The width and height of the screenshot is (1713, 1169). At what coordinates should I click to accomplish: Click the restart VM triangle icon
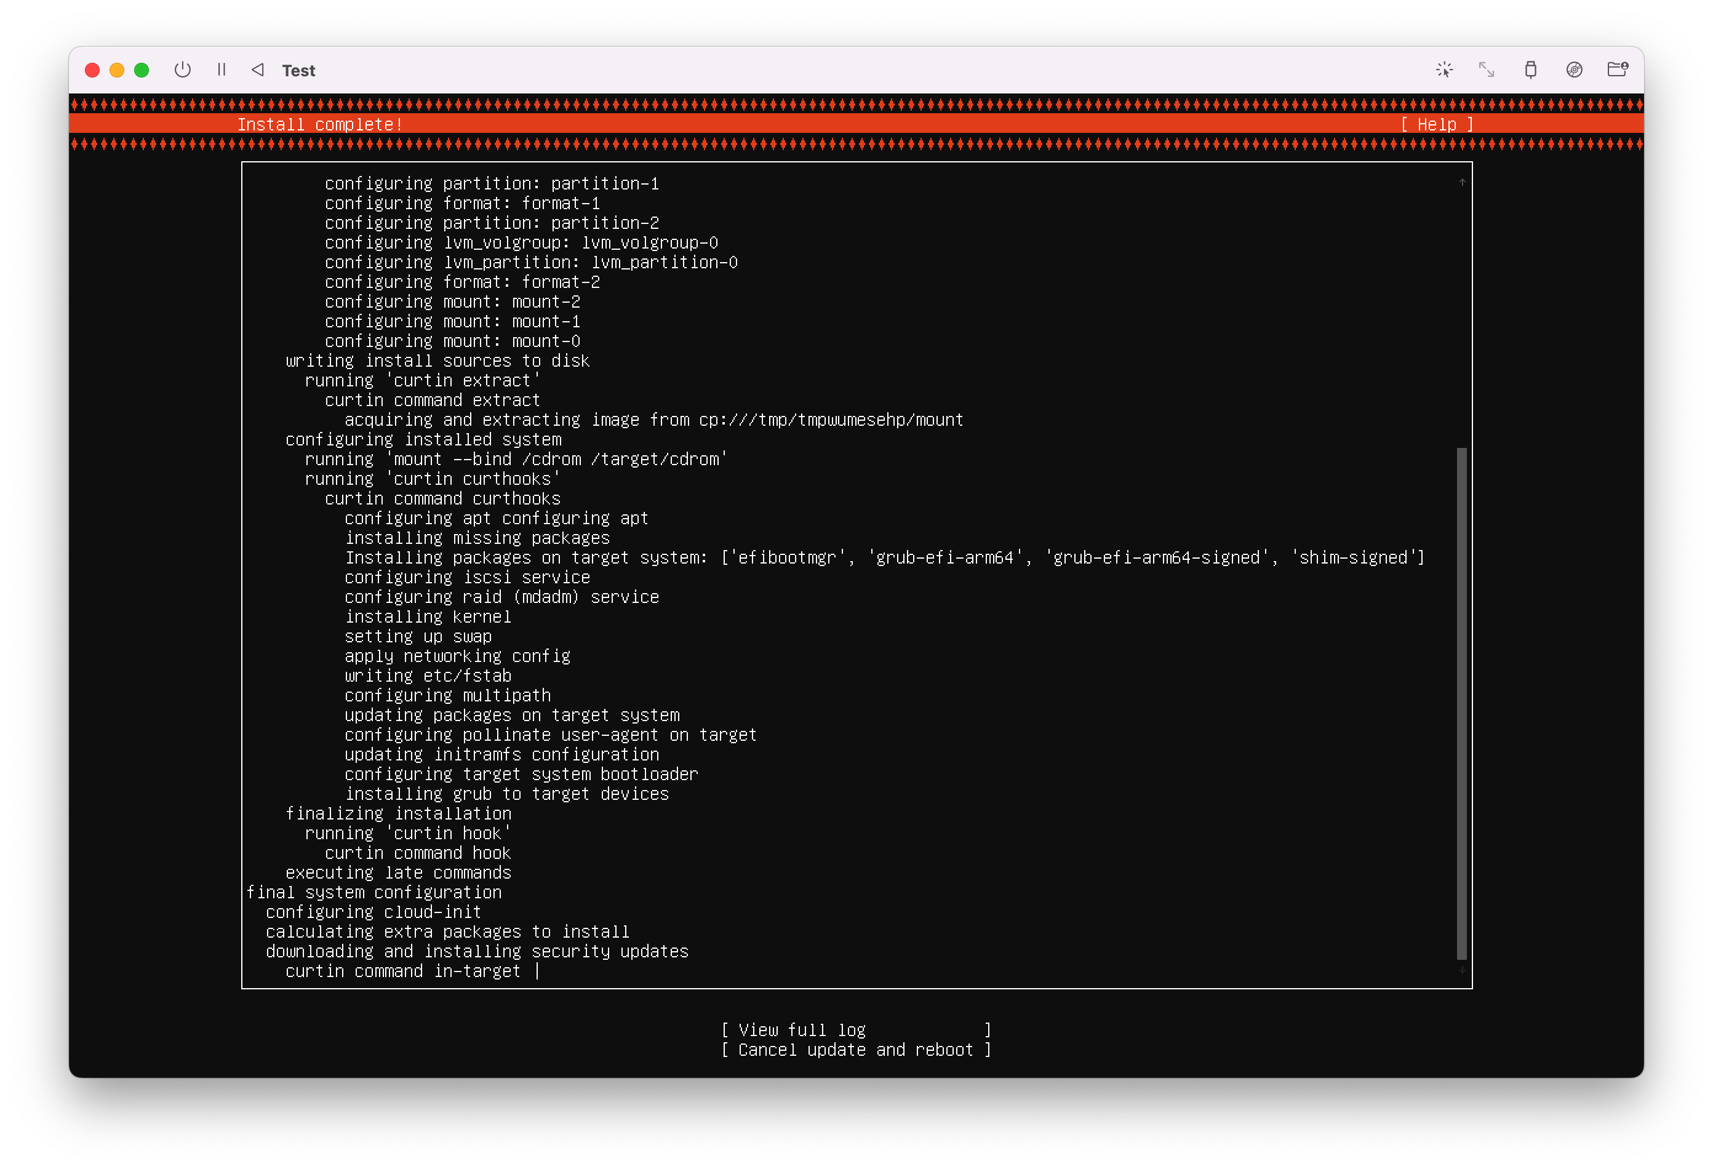(258, 70)
